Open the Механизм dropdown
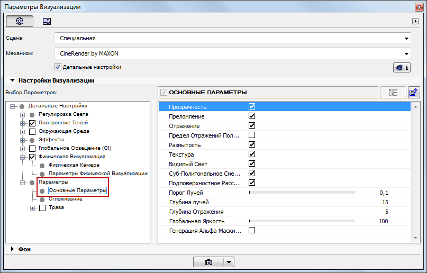The height and width of the screenshot is (273, 427). click(x=233, y=53)
